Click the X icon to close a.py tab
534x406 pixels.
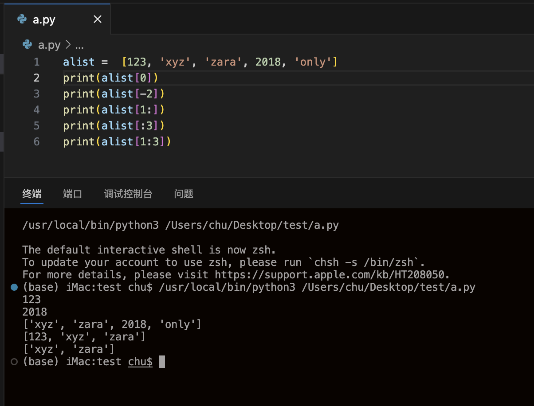[x=98, y=19]
